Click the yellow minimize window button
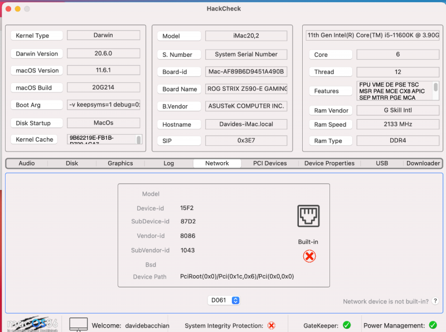The height and width of the screenshot is (332, 446). click(x=17, y=9)
